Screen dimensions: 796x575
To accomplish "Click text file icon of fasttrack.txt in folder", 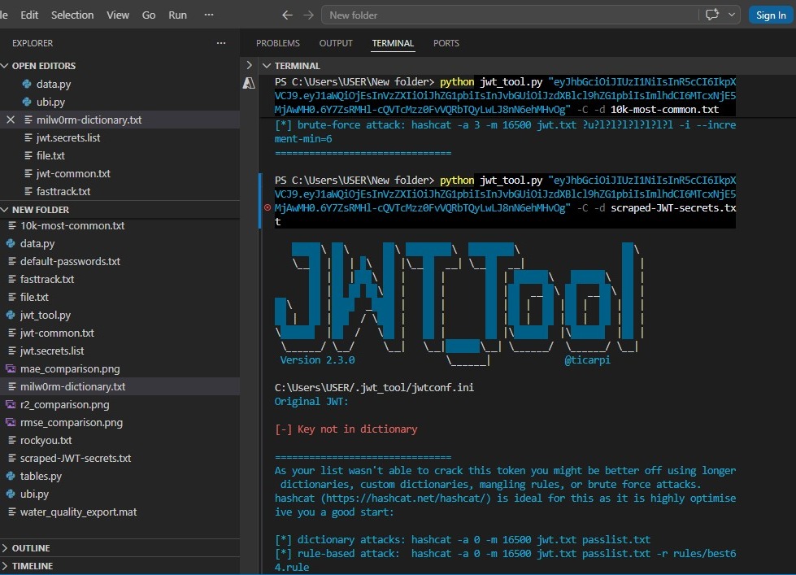I will [x=11, y=280].
